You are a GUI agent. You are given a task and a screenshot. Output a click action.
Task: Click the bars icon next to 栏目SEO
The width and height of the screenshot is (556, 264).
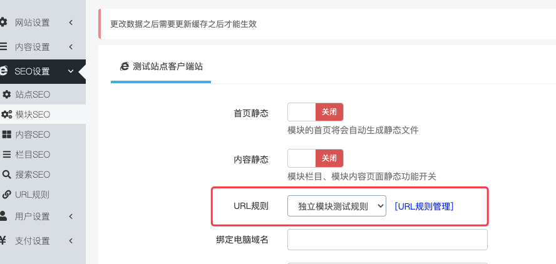pos(7,154)
